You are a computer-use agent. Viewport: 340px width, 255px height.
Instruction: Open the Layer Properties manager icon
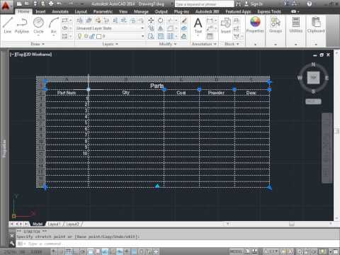tap(80, 21)
